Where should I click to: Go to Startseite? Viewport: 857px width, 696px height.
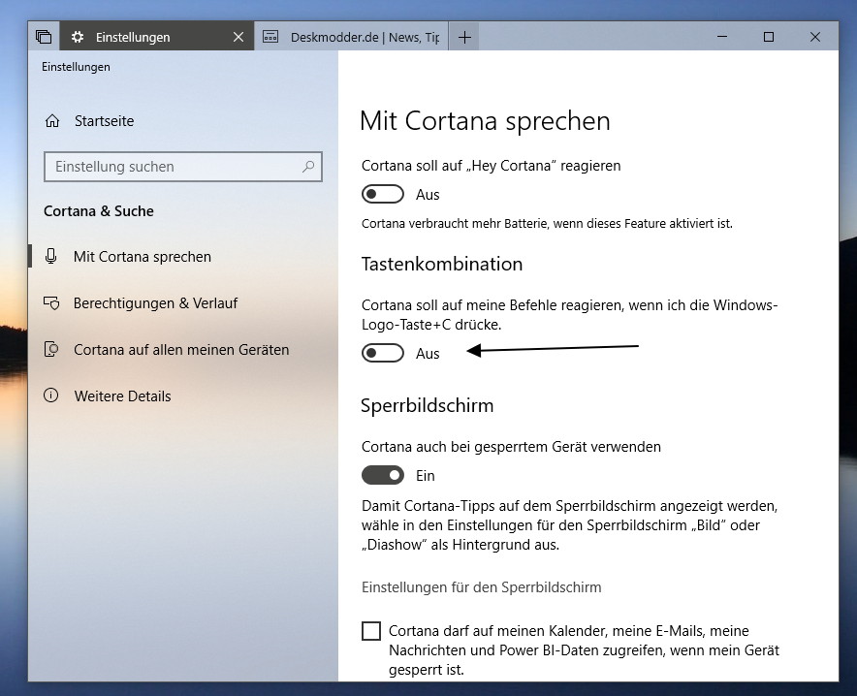click(104, 121)
